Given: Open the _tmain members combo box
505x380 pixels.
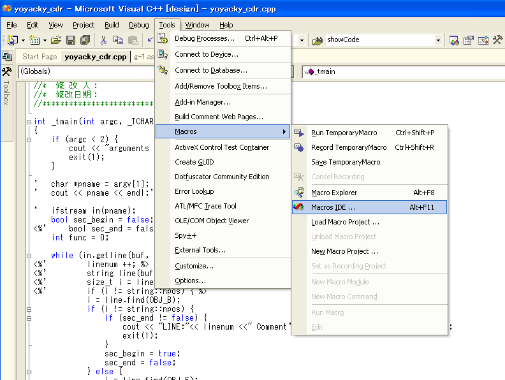Looking at the screenshot, I should pos(403,71).
